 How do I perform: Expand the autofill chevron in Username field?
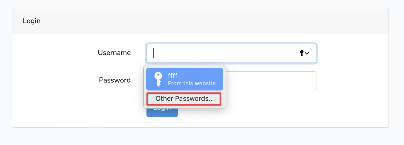tap(307, 53)
